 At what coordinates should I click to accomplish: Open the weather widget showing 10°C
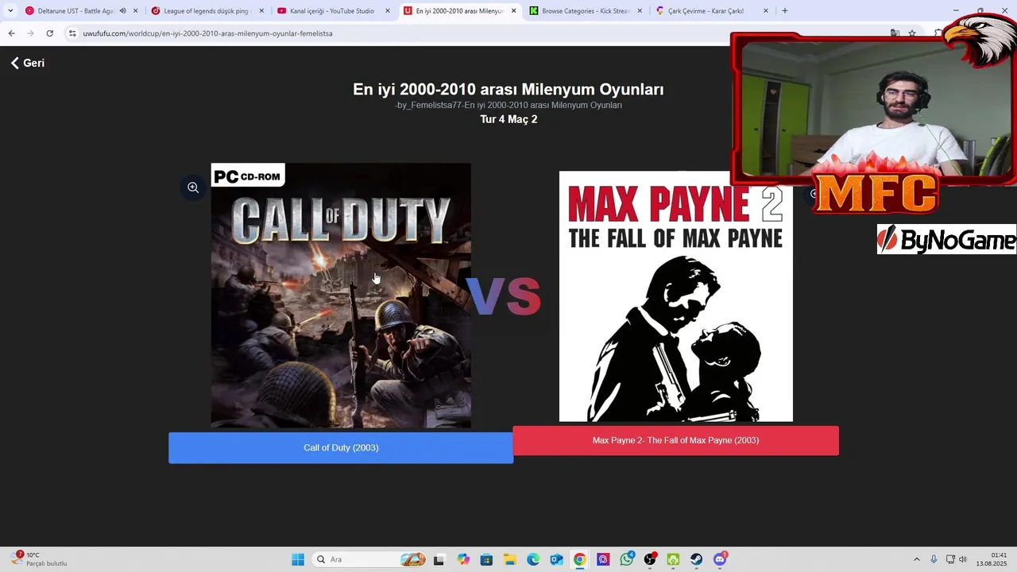click(x=40, y=559)
